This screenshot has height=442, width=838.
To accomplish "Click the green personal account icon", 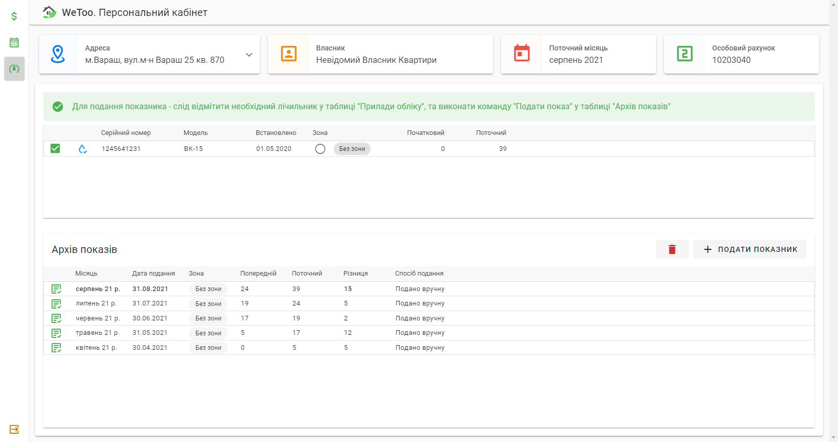I will click(685, 54).
